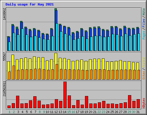
Task: Click the "Daily usage for May 2021" title
Action: [30, 4]
